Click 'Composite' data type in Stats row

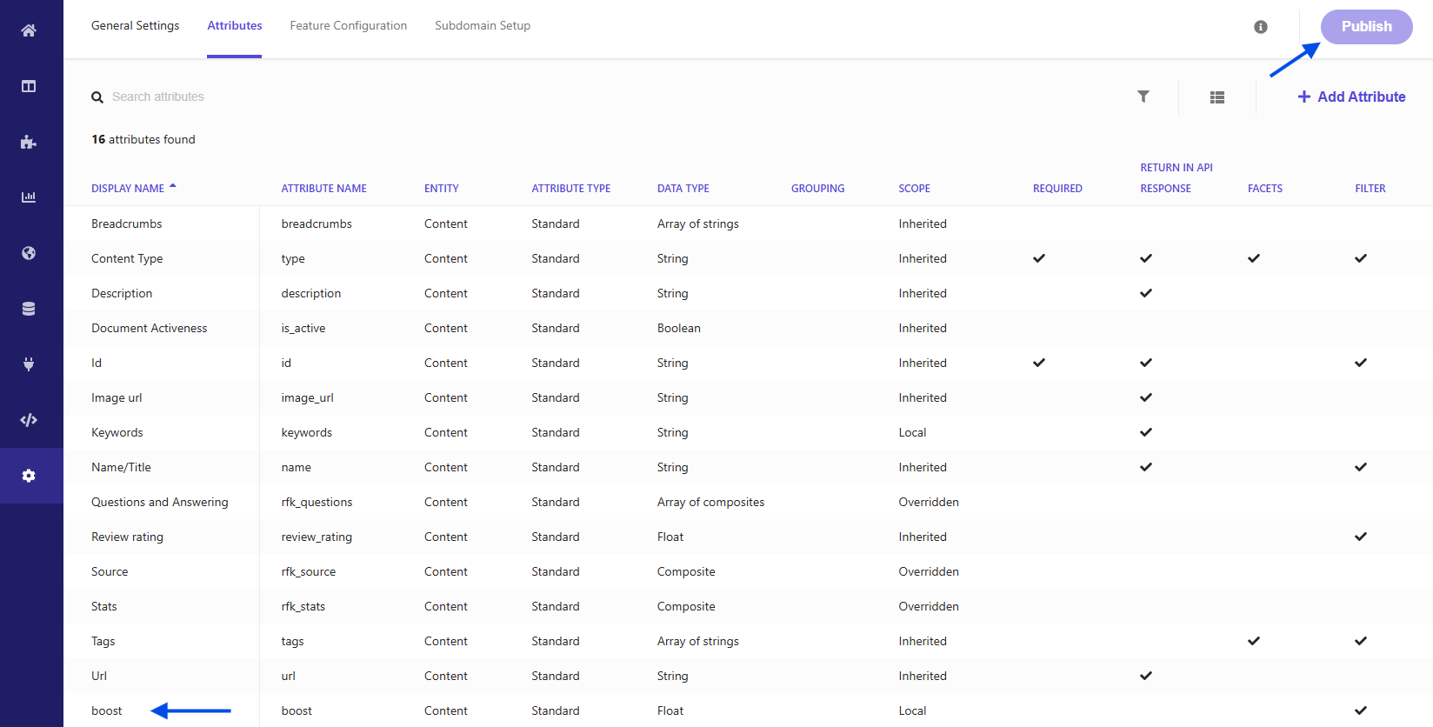[x=686, y=606]
